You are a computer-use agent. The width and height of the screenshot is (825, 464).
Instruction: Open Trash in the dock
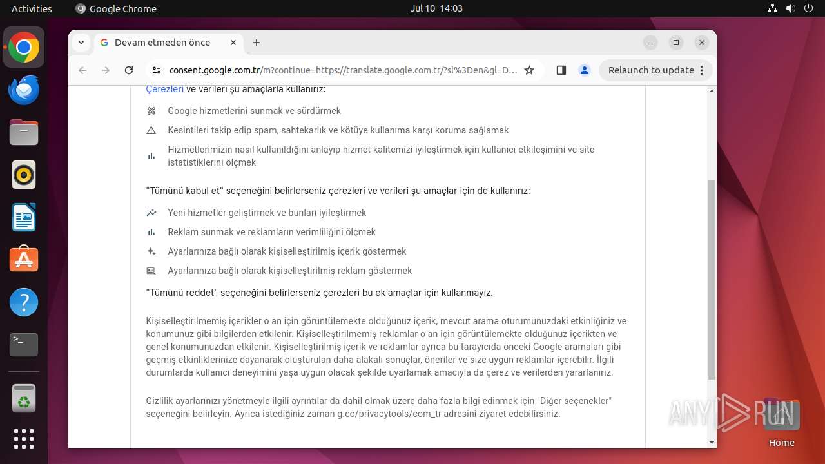(x=24, y=398)
